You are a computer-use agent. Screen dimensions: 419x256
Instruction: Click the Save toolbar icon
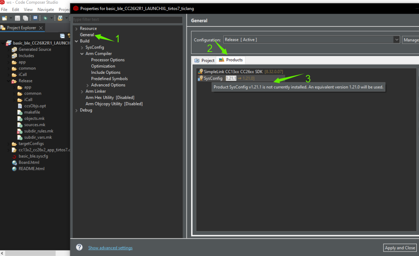coord(17,18)
